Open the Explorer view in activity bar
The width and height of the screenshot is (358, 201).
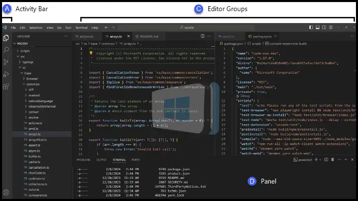point(6,38)
